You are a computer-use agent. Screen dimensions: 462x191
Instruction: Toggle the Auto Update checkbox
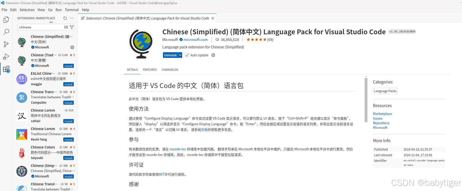pos(187,55)
